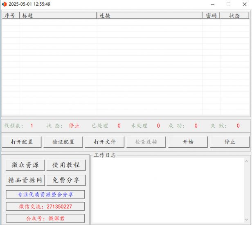Sort by 连接 column header

(149, 16)
